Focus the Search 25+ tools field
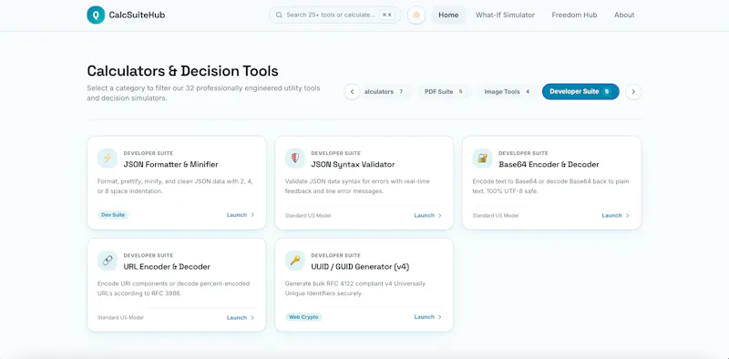 pos(334,15)
